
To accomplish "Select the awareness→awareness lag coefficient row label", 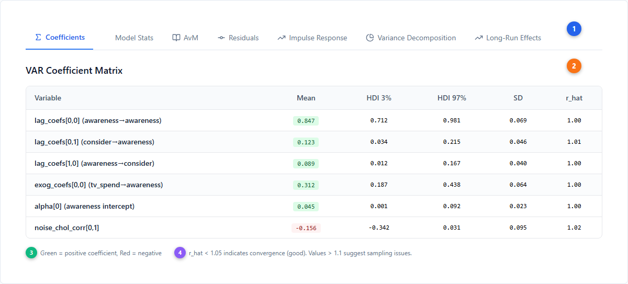I will (x=98, y=120).
